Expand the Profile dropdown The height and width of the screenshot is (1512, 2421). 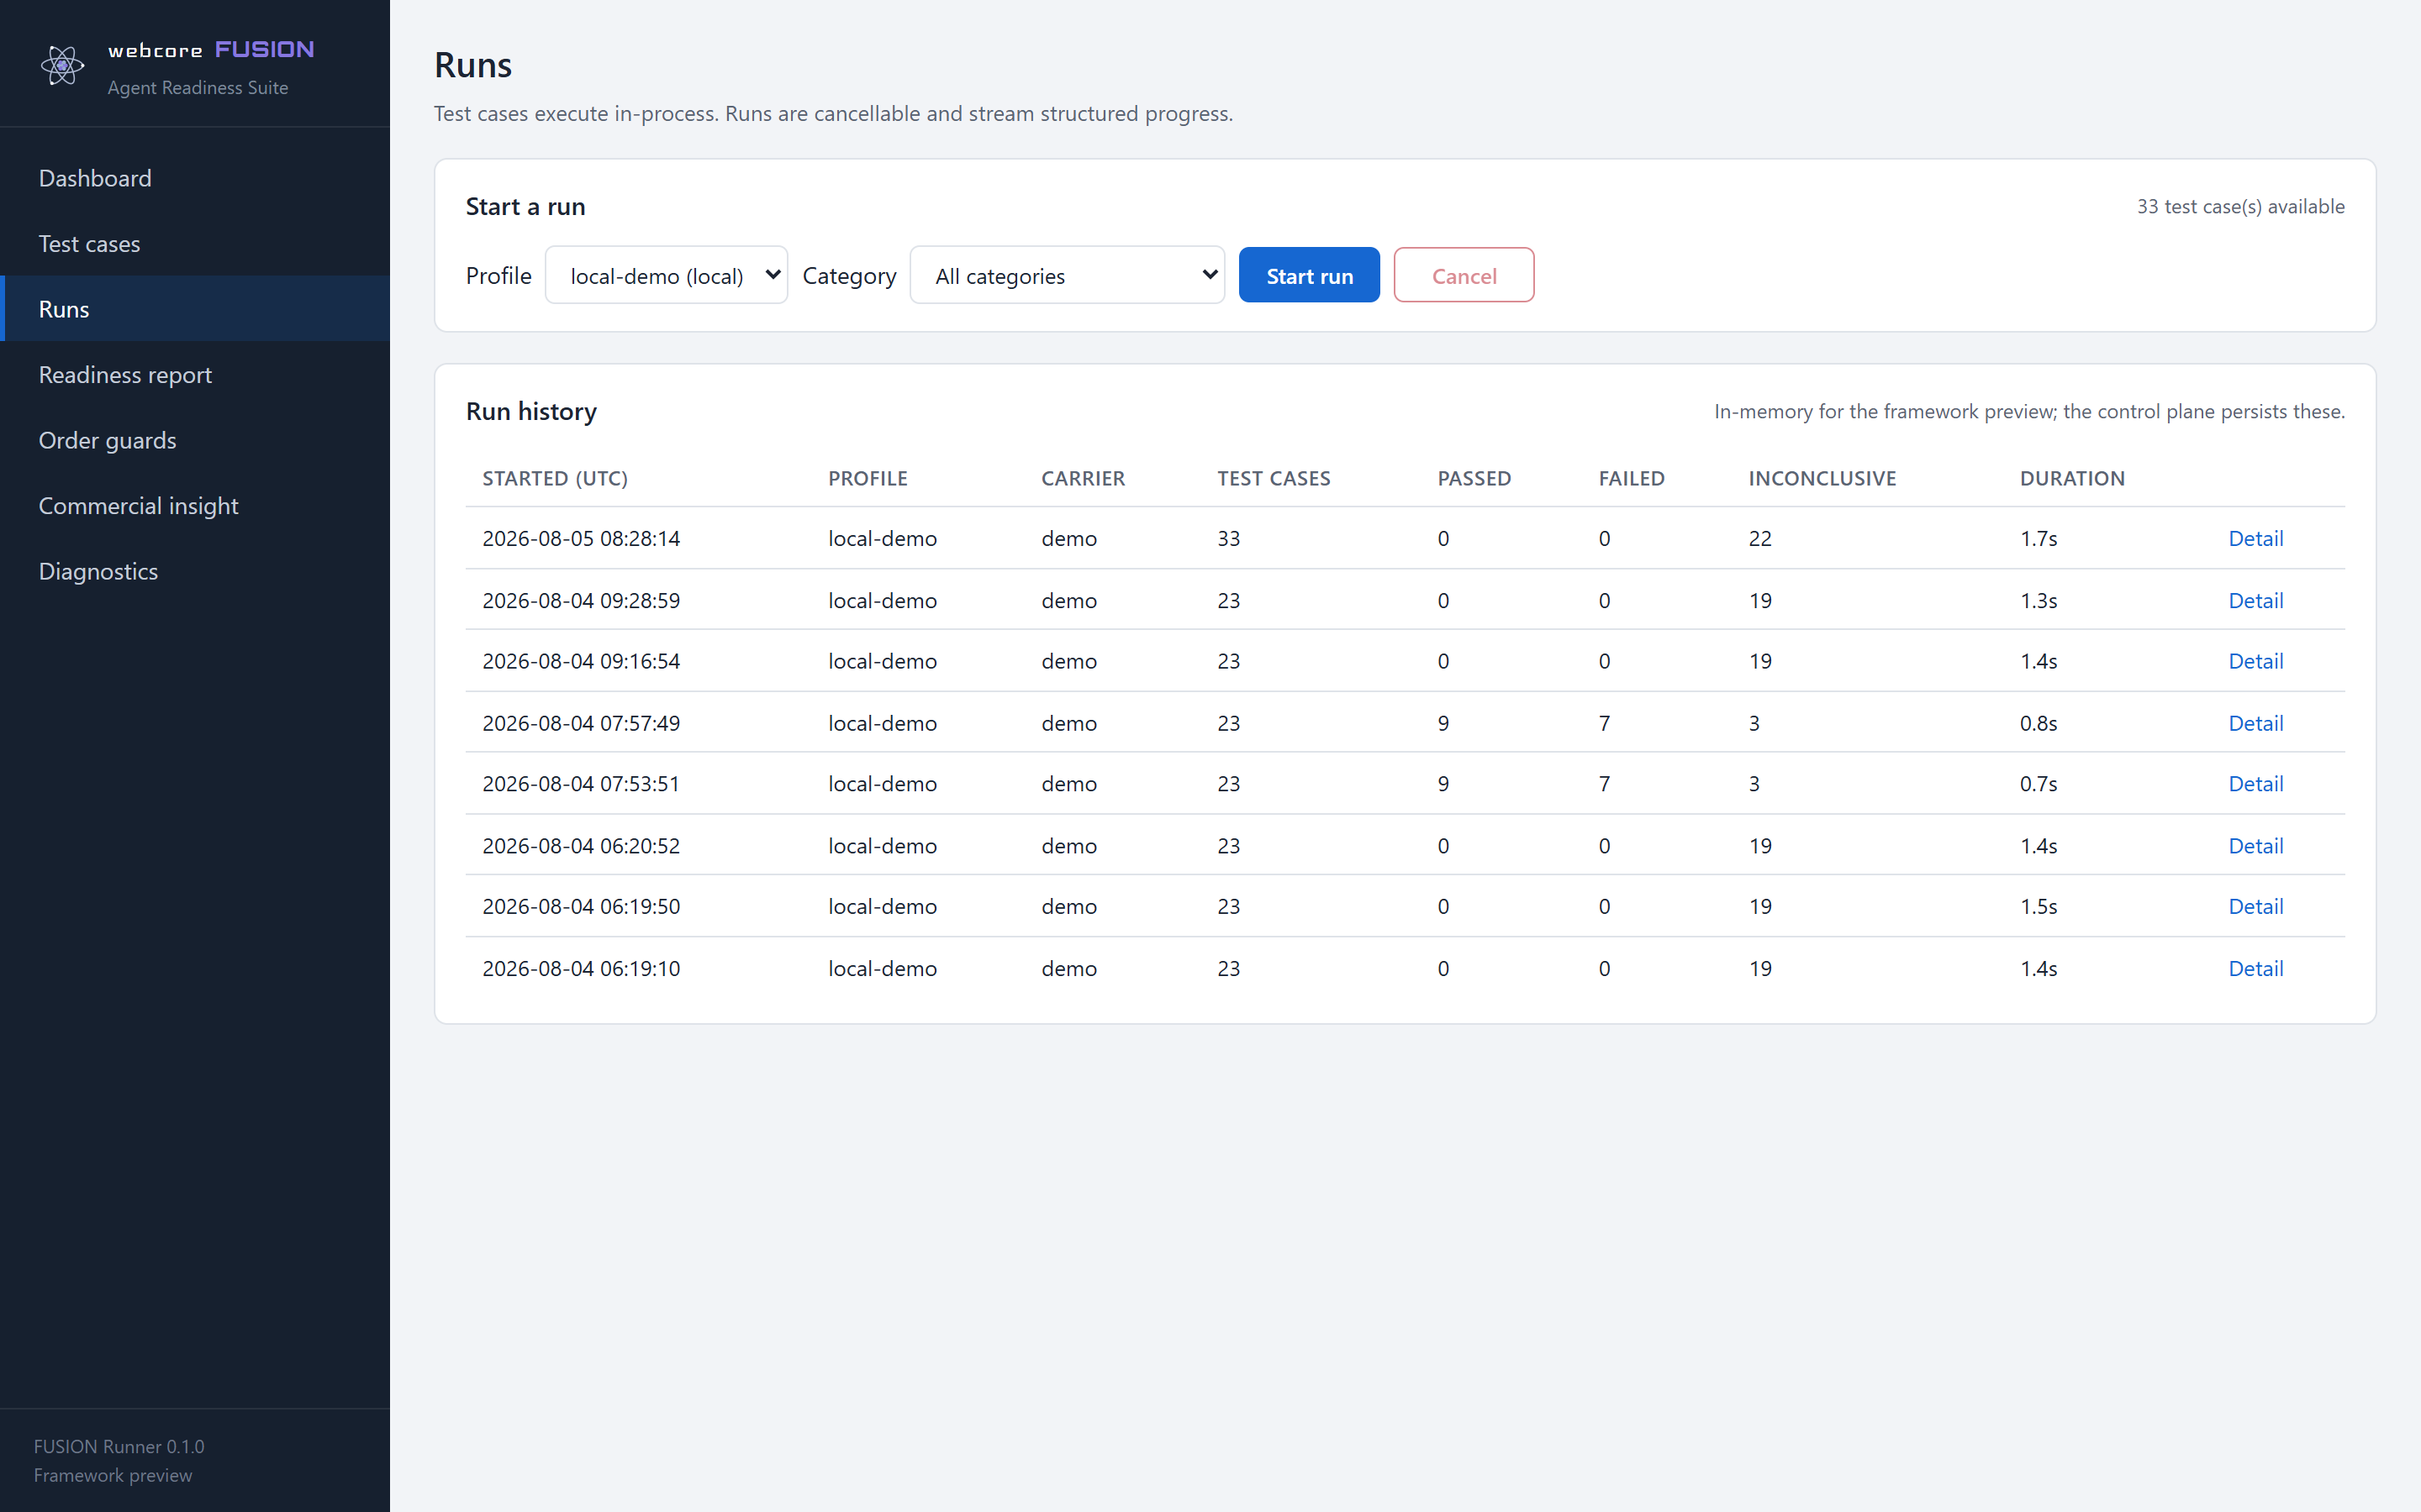pos(667,275)
